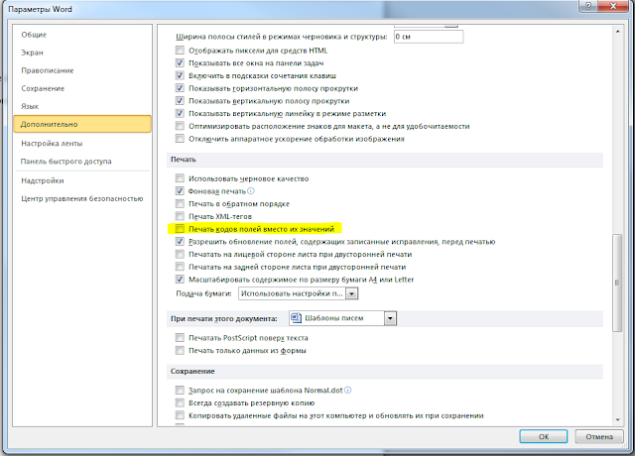
Task: Uncheck Показывать все окна на панели задач
Action: (x=180, y=63)
